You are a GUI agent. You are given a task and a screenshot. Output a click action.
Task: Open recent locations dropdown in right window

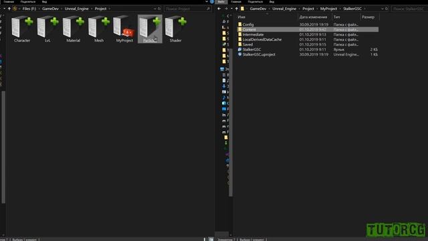coord(231,9)
